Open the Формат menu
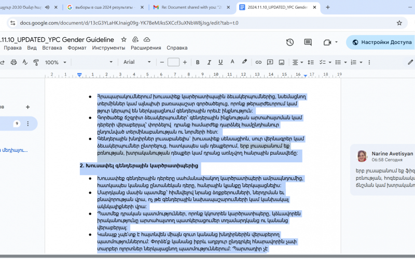This screenshot has width=415, height=259. pos(77,48)
